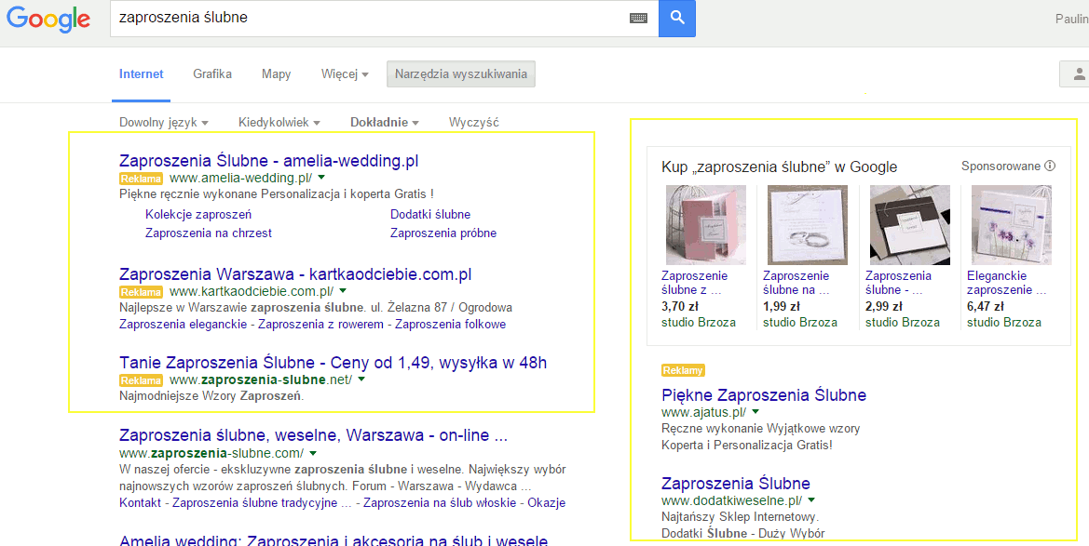Open the Więcej menu

[x=345, y=74]
